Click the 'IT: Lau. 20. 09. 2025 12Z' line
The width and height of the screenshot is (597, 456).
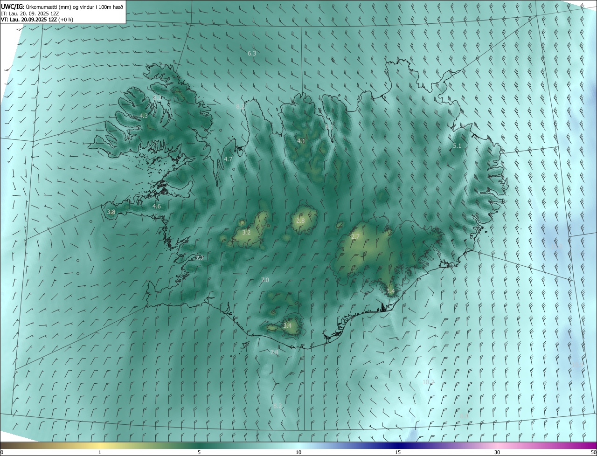tap(30, 14)
